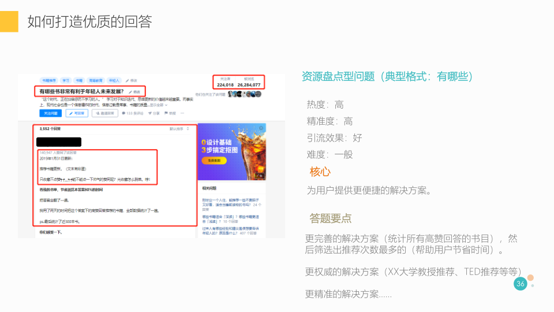This screenshot has width=554, height=312.
Task: Click the 0设计基础 ad banner image
Action: click(x=232, y=152)
